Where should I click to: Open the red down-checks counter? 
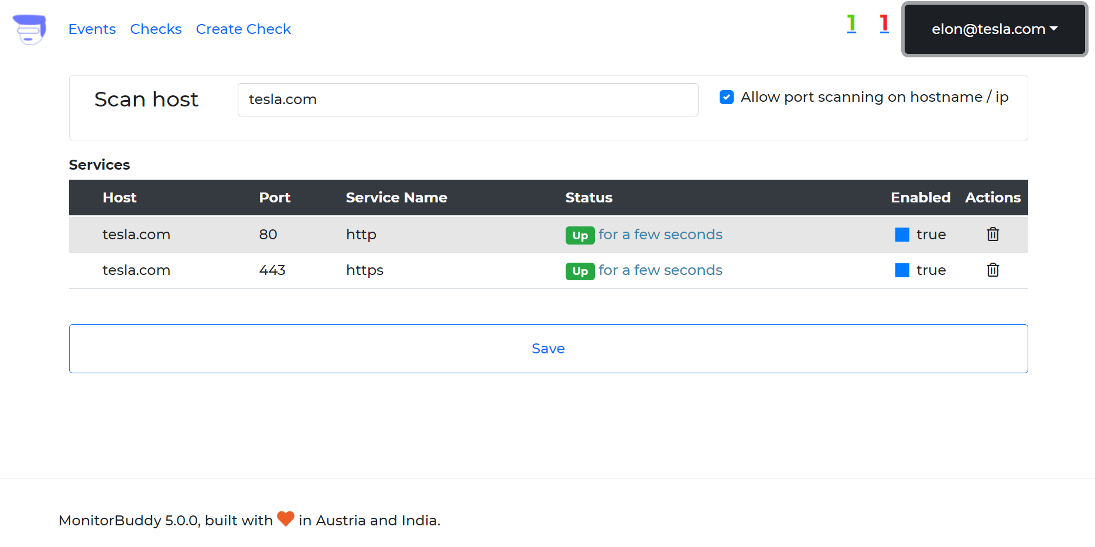point(884,24)
